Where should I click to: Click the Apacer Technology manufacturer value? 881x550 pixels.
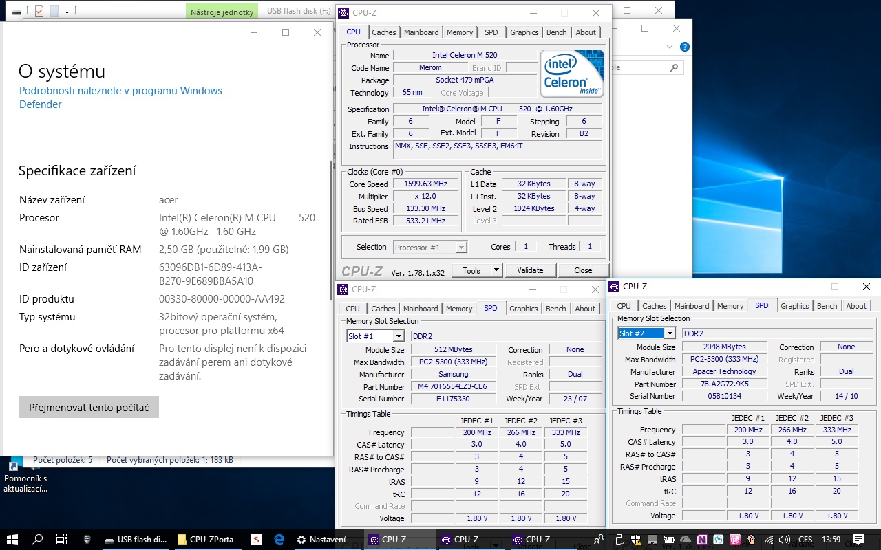(724, 371)
